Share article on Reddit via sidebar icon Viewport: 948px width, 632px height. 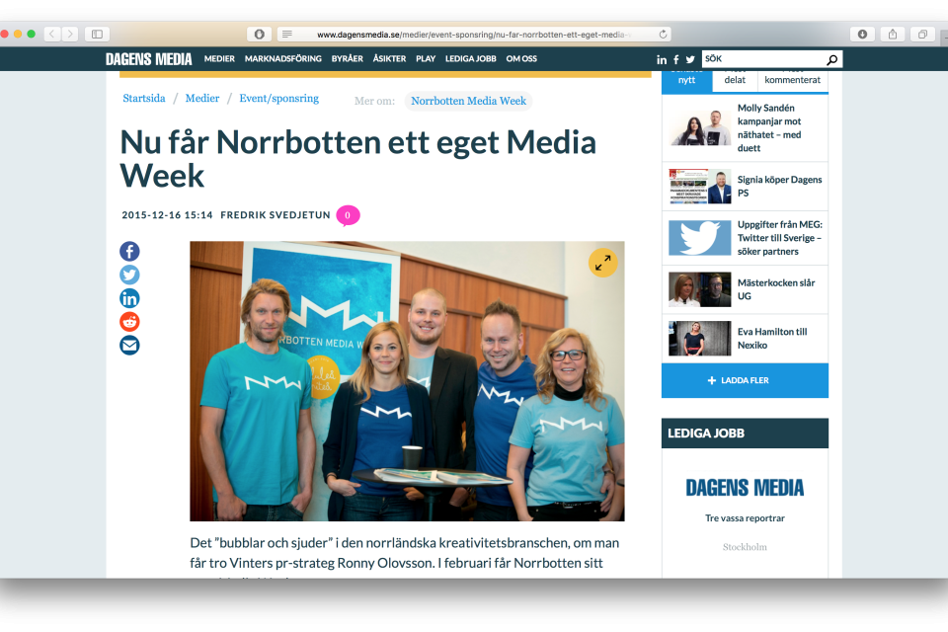(x=129, y=322)
